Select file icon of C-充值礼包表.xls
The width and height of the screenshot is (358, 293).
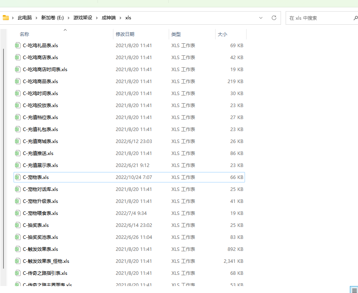tap(17, 129)
